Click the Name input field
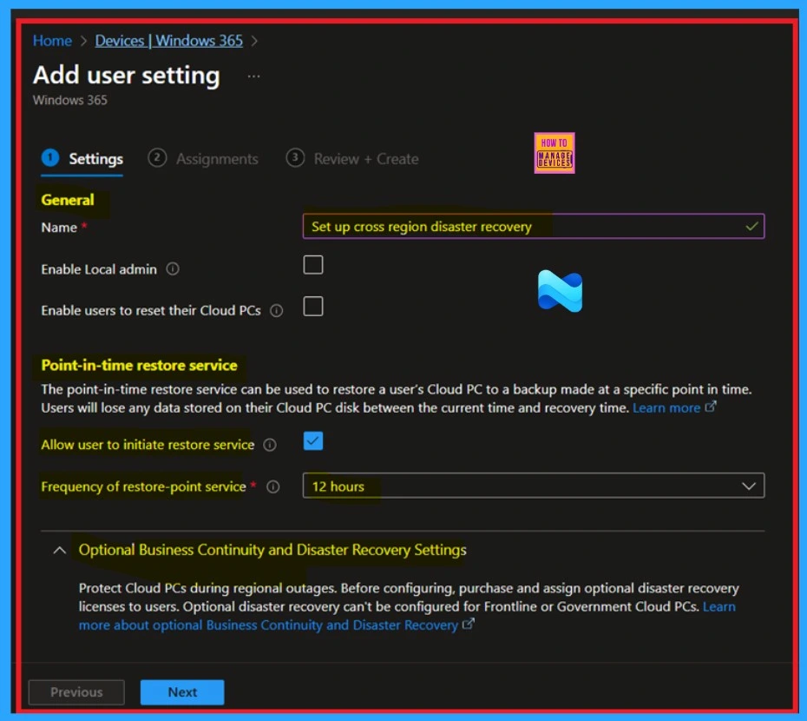The height and width of the screenshot is (721, 807). 533,226
